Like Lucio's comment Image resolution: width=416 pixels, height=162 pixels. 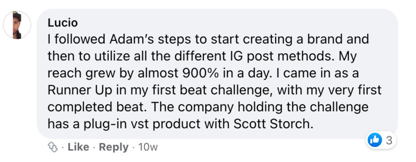point(78,147)
